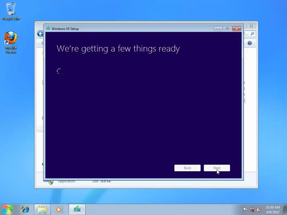This screenshot has height=215, width=287.
Task: Open the help icon in the Explorer window
Action: [250, 43]
